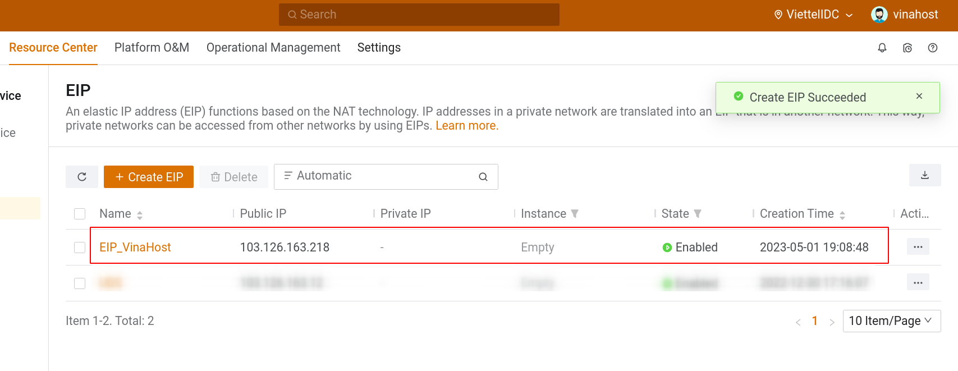
Task: Click the top Search input field
Action: click(x=419, y=15)
